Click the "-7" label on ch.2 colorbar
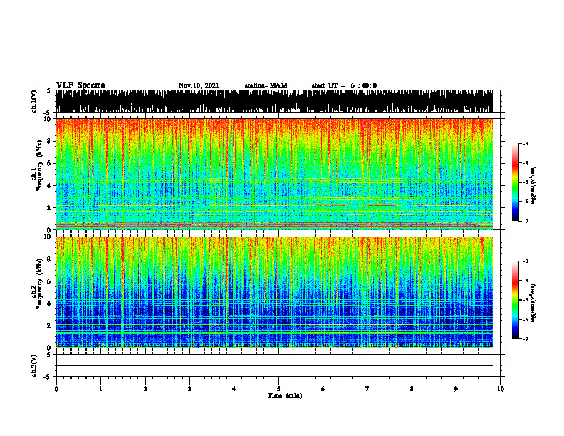Screen dimensions: 564x436 525,338
